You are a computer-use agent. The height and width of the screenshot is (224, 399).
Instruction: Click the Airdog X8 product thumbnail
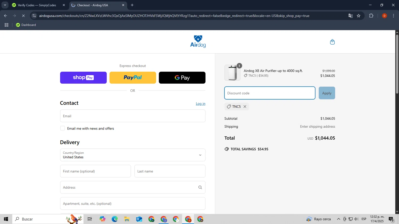pyautogui.click(x=232, y=73)
